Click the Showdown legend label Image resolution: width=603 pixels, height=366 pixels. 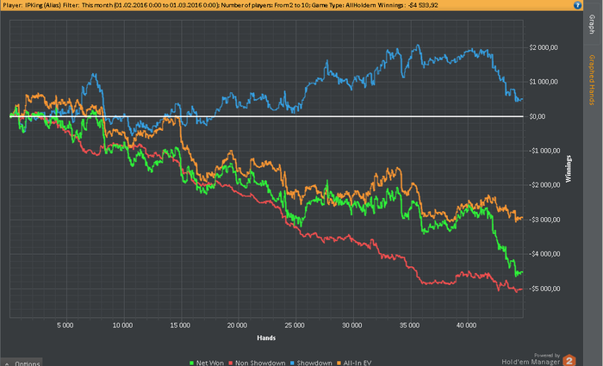(x=314, y=363)
